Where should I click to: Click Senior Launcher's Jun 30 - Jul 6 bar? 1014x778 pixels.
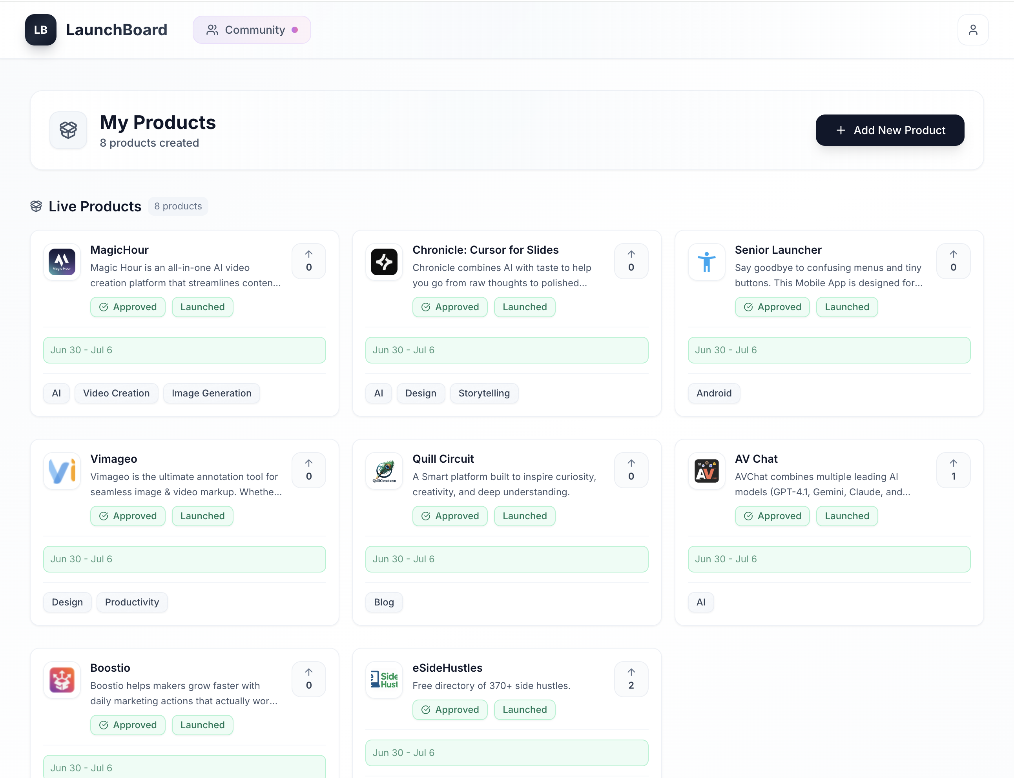click(829, 350)
